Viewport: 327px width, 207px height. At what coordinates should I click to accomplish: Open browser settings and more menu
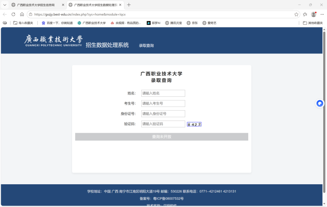[x=322, y=15]
